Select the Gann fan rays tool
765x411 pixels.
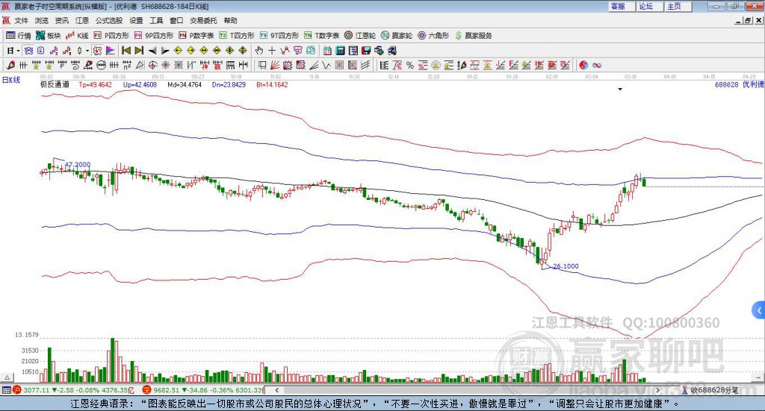click(275, 65)
